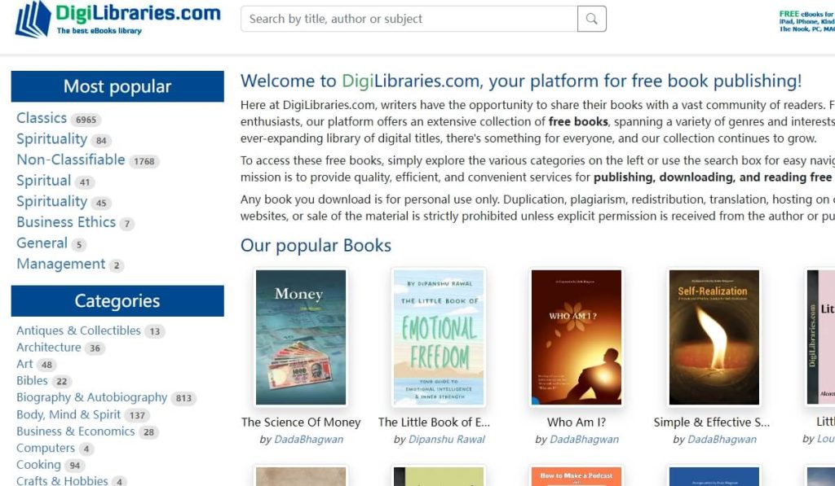Open the Classics category with 6965 books

(42, 117)
